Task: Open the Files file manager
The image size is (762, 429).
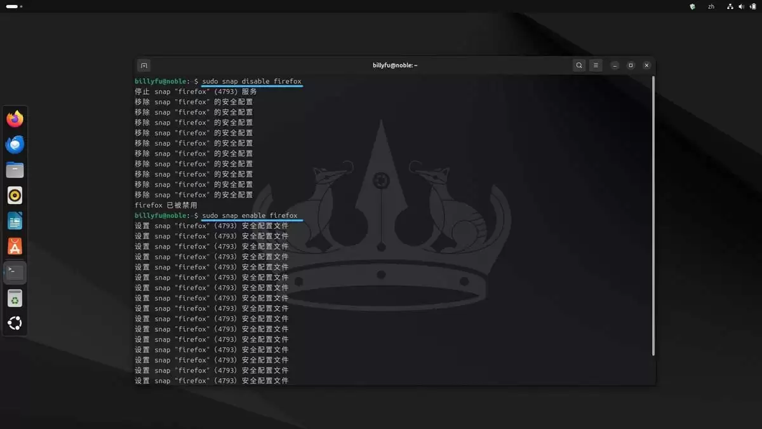Action: tap(14, 170)
